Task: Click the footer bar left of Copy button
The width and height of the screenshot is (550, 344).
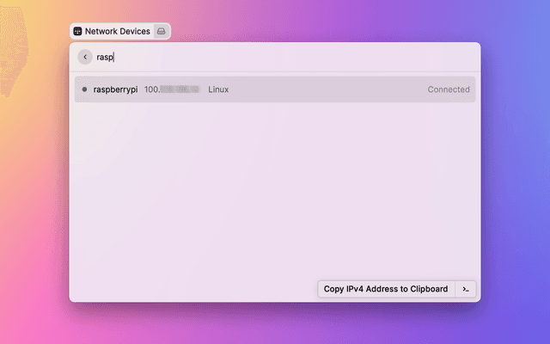Action: pos(189,289)
